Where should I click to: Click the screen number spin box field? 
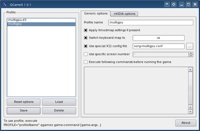coord(160,54)
